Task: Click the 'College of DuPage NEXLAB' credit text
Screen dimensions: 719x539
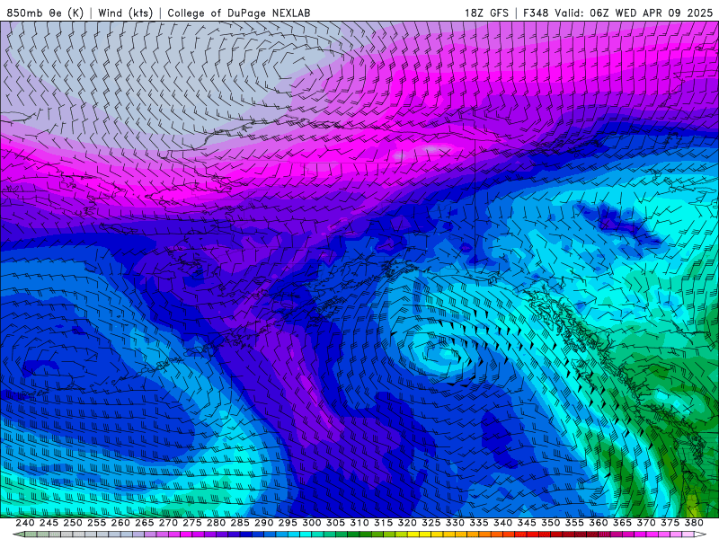Action: [239, 13]
